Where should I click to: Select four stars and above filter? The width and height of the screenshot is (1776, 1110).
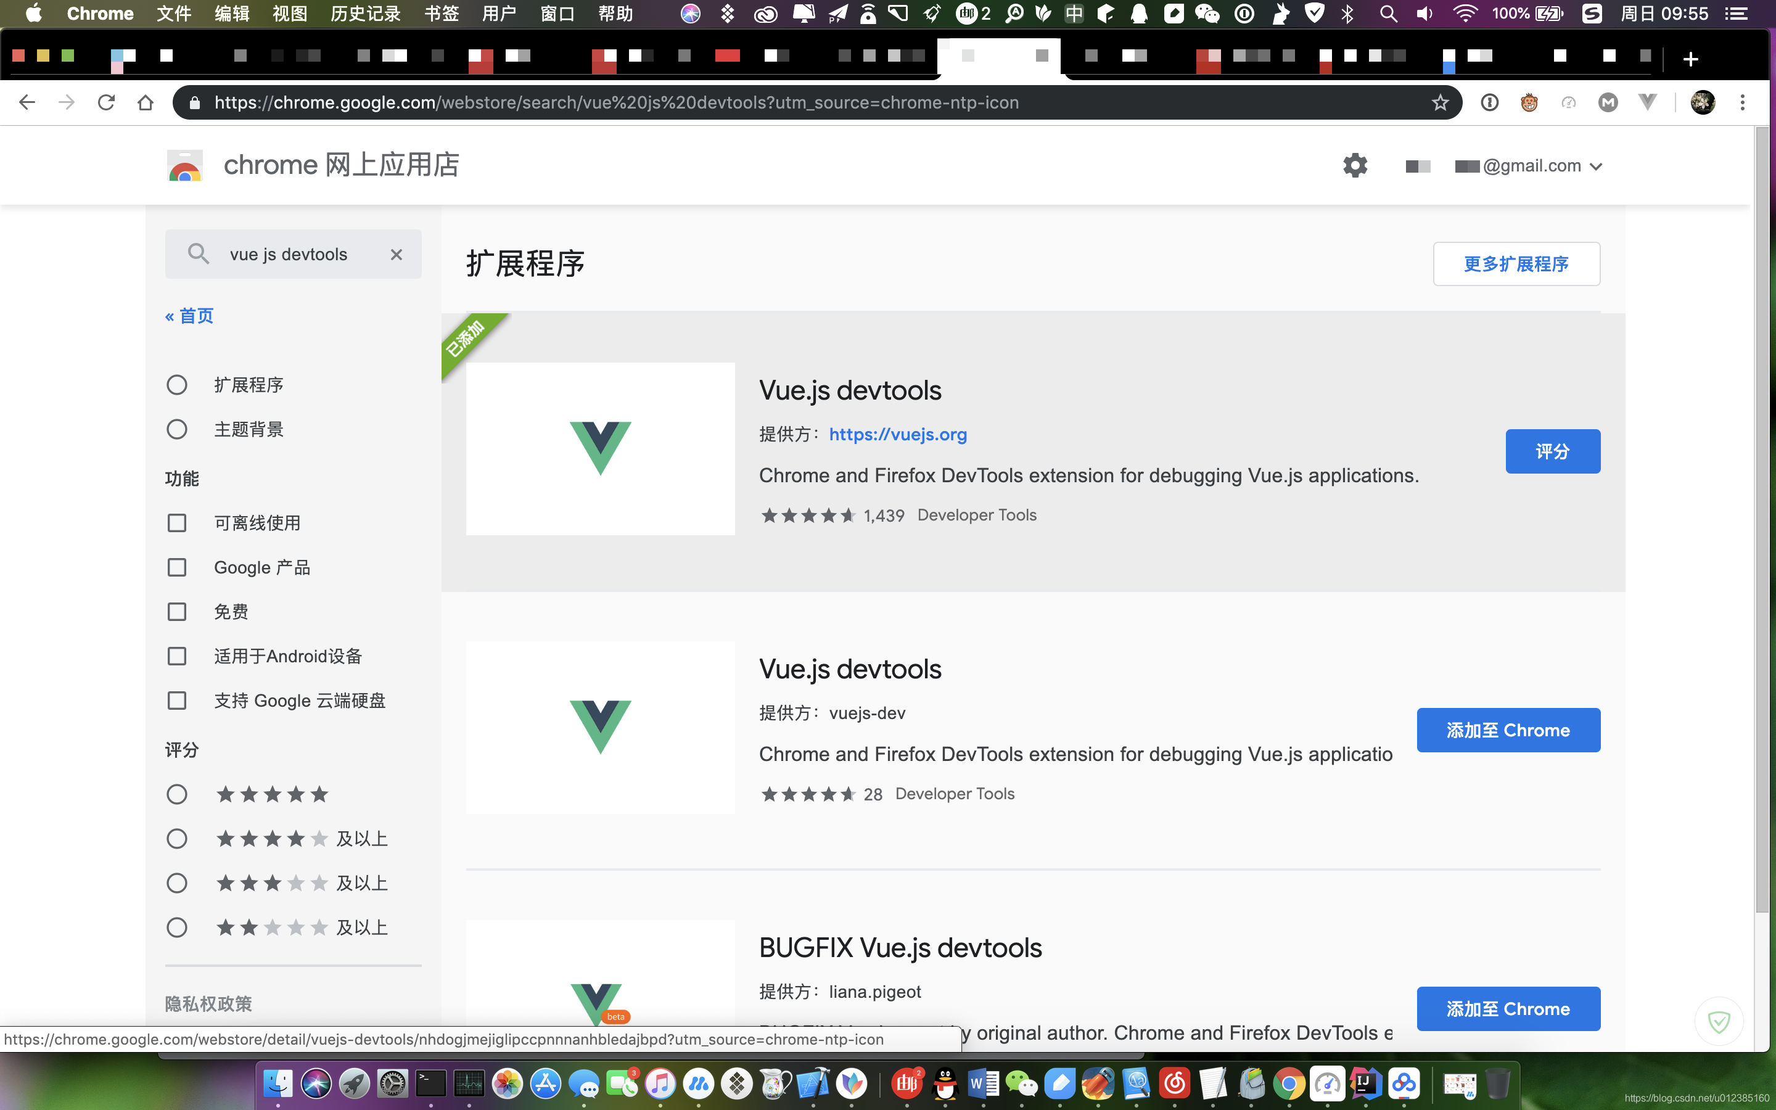[177, 839]
